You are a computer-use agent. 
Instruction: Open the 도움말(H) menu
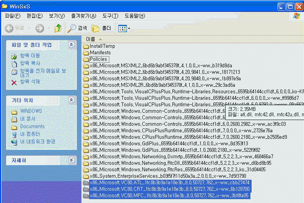click(135, 16)
